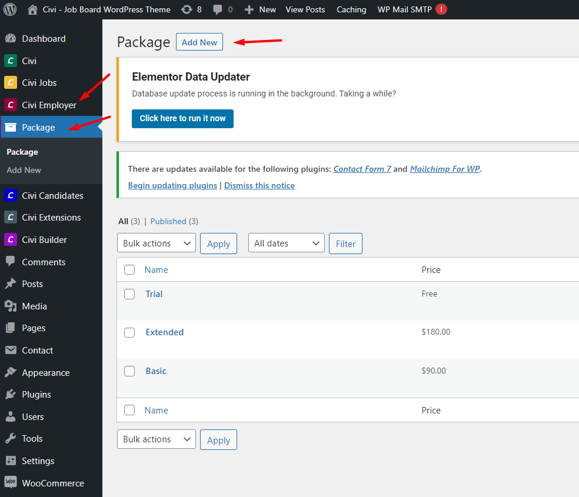This screenshot has height=497, width=579.
Task: Open WP Mail SMTP in the admin bar
Action: coord(404,9)
